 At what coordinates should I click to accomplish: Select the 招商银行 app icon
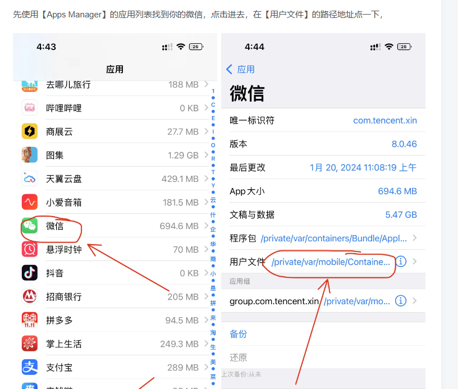(29, 297)
